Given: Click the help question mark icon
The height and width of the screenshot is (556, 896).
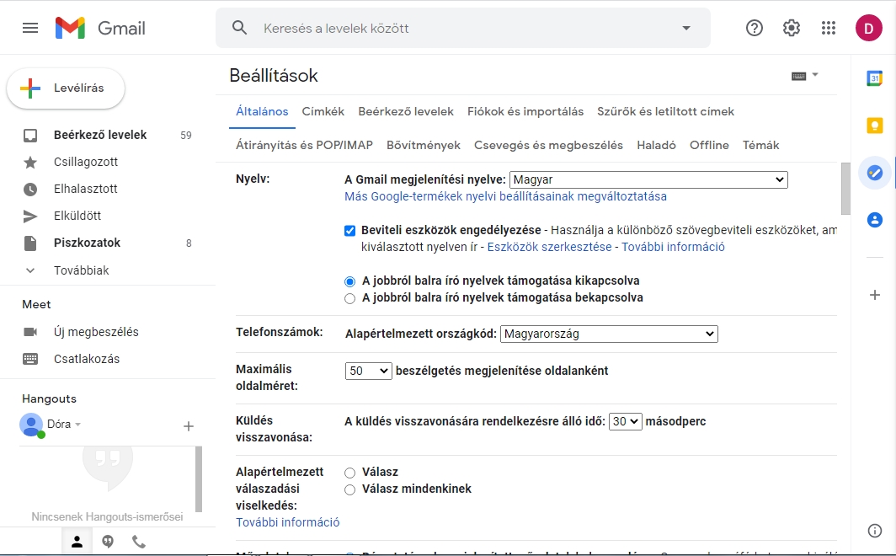Looking at the screenshot, I should (755, 28).
